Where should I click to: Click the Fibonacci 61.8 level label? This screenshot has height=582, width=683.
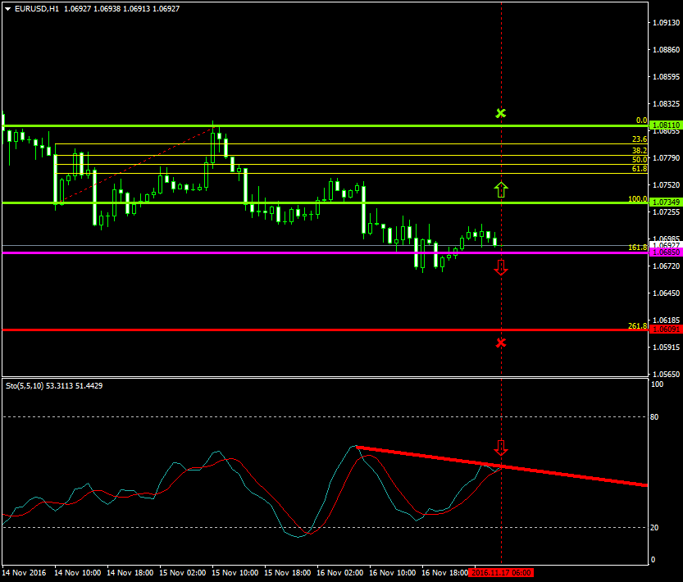(640, 169)
